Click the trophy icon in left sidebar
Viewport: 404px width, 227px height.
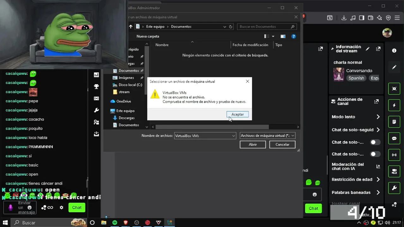click(96, 86)
